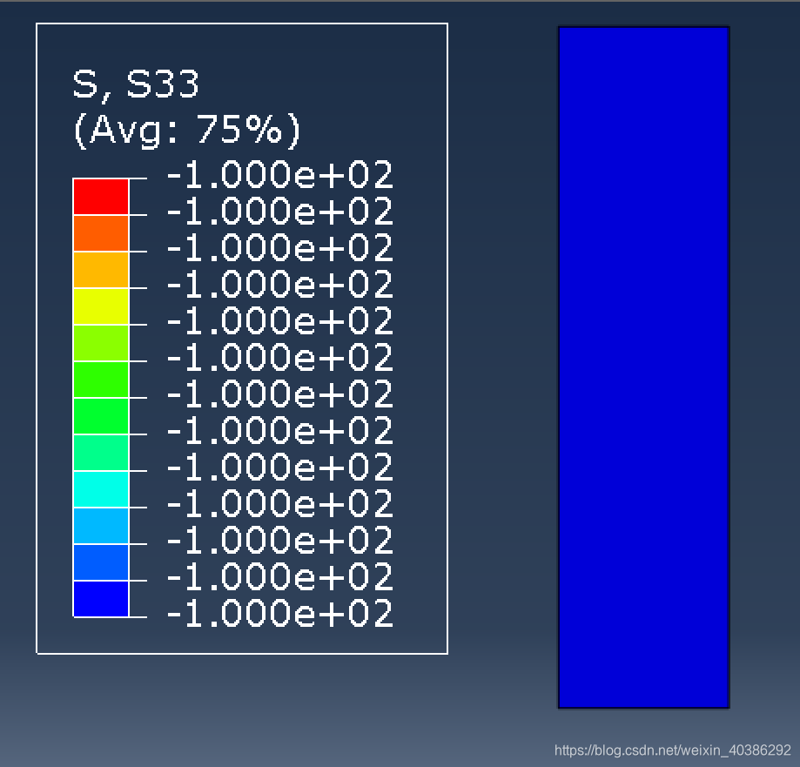
Task: Select the sky blue swatch below cyan
Action: click(101, 526)
